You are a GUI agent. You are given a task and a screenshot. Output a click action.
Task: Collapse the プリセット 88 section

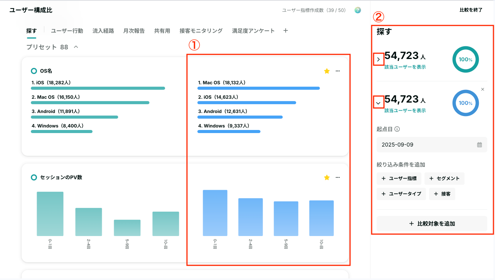[x=76, y=47]
